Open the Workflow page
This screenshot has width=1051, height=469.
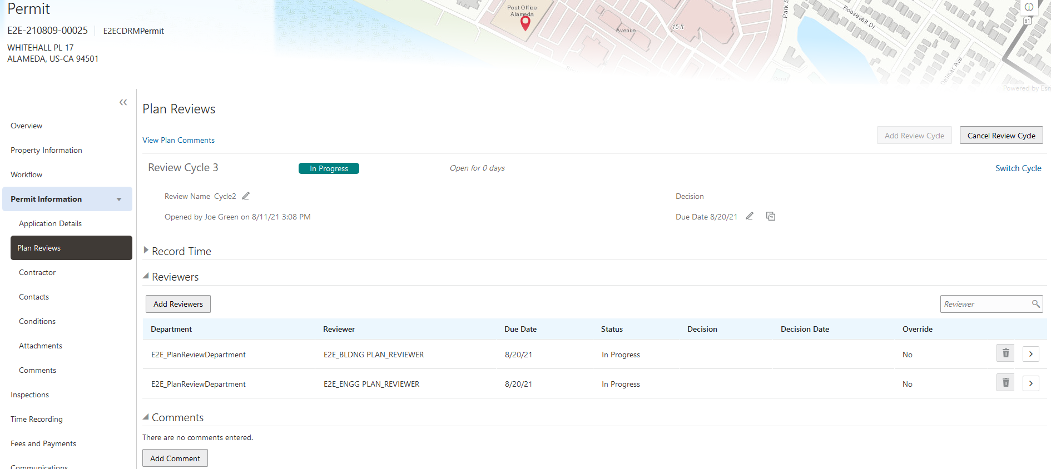click(x=26, y=174)
